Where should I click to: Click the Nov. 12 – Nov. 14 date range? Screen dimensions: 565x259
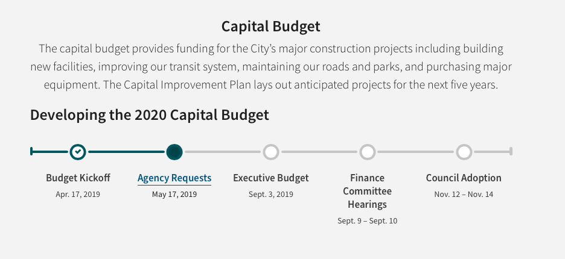tap(464, 194)
